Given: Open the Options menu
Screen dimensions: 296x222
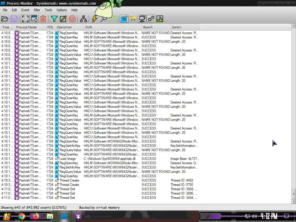Looking at the screenshot, I should pyautogui.click(x=62, y=10).
